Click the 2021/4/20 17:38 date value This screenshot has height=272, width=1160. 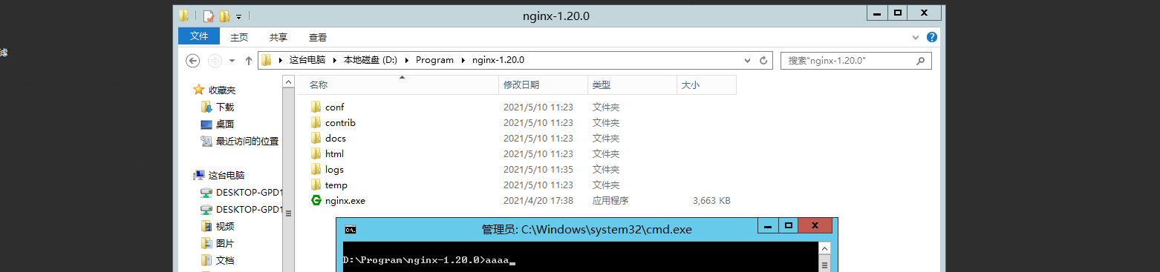tap(538, 200)
